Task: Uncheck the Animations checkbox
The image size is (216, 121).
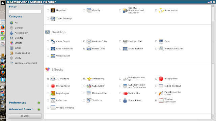Action: pyautogui.click(x=84, y=79)
